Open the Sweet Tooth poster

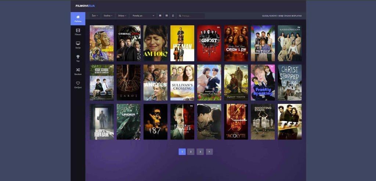coord(236,83)
